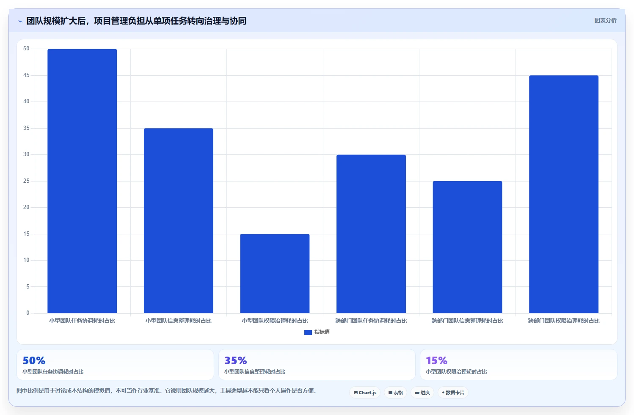Open the 50% stat card

point(115,365)
